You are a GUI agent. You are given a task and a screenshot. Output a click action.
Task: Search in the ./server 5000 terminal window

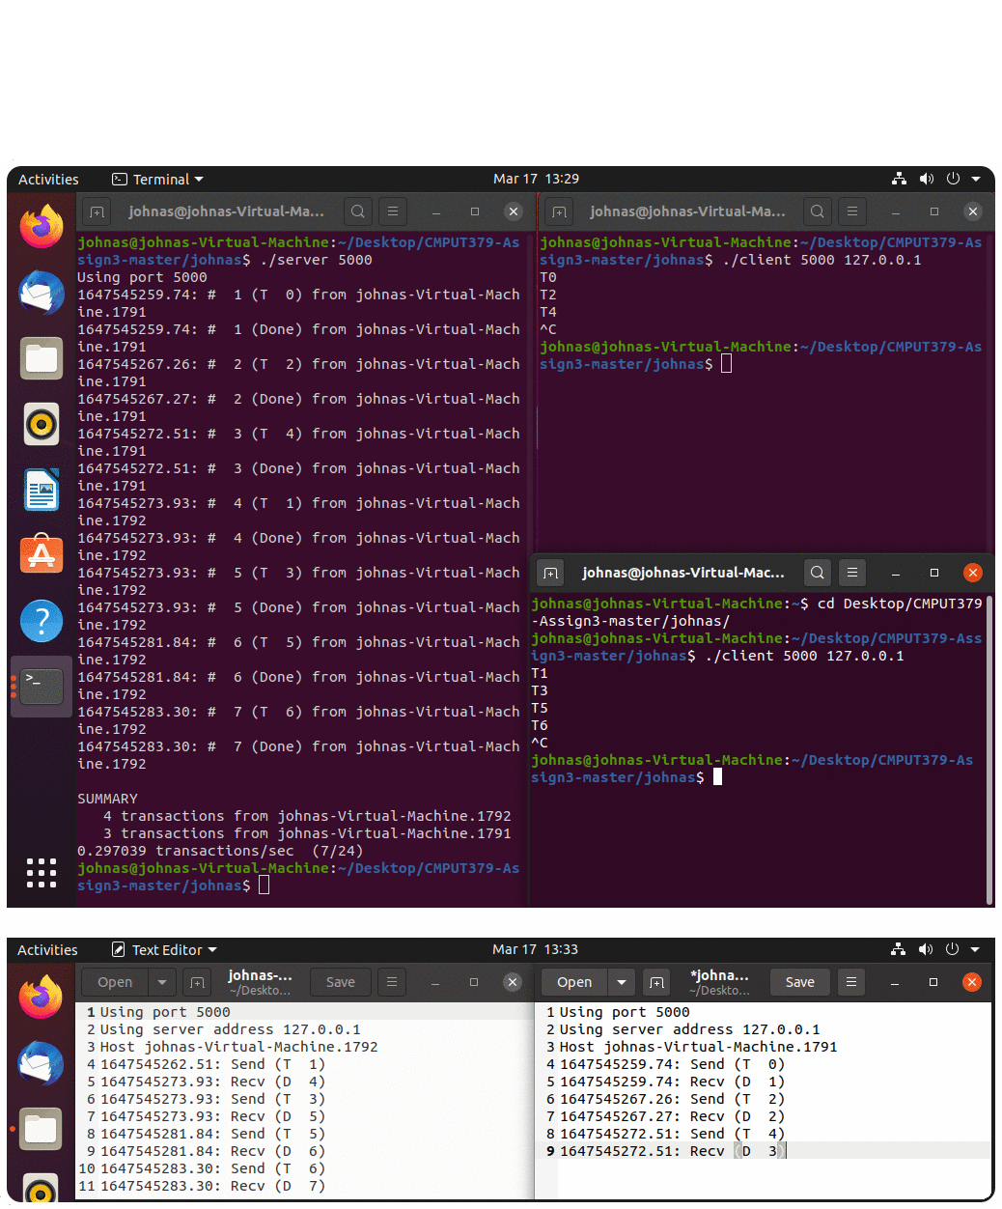click(x=357, y=211)
